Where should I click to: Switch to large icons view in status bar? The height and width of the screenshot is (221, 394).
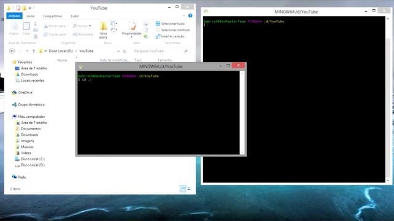[x=190, y=188]
